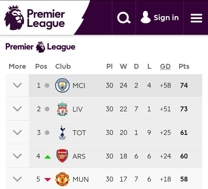Click the small lion logo in table title
This screenshot has width=208, height=189.
click(40, 47)
